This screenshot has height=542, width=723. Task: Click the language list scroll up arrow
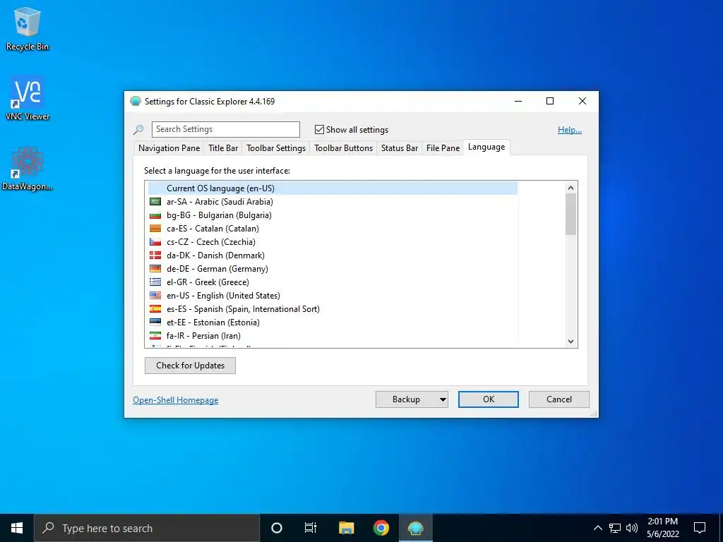(x=570, y=188)
